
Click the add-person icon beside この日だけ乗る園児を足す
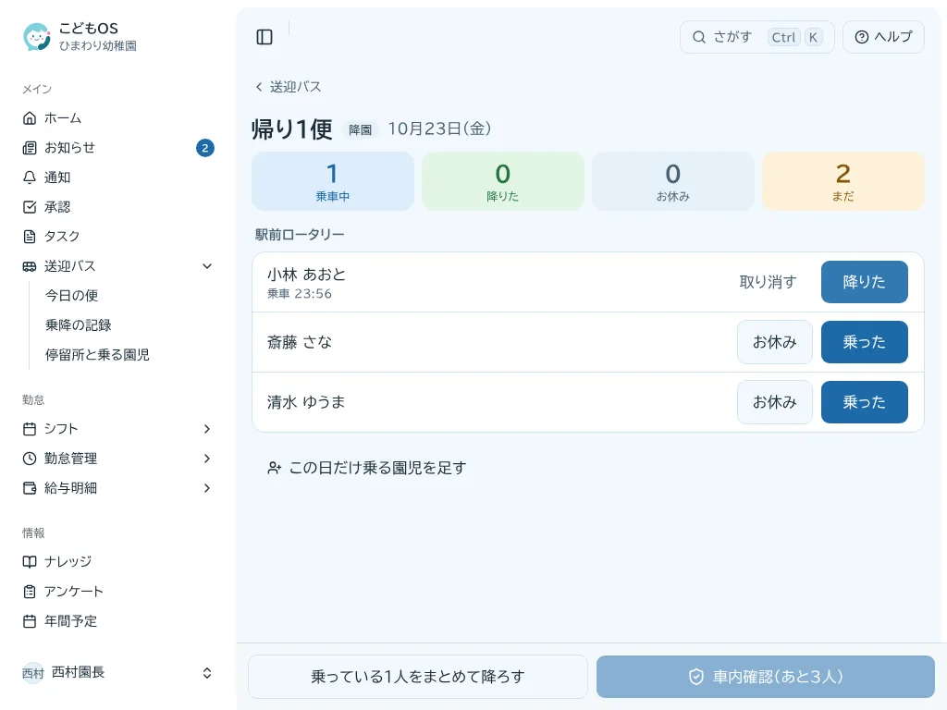pyautogui.click(x=274, y=468)
